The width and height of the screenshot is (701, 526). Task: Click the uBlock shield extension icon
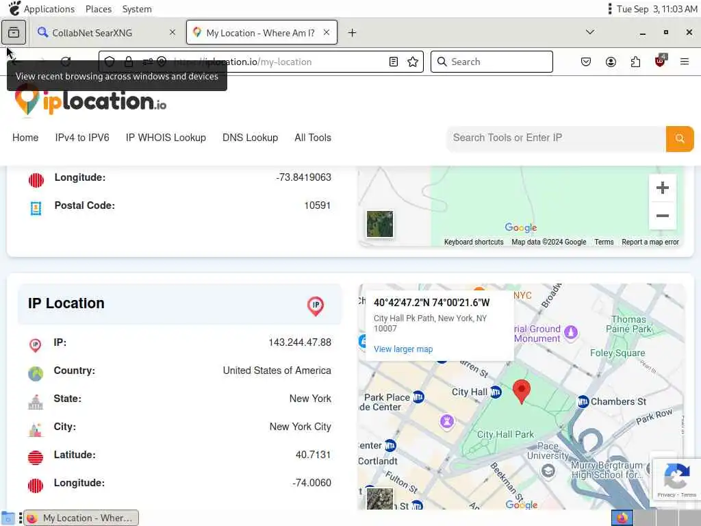pos(661,61)
